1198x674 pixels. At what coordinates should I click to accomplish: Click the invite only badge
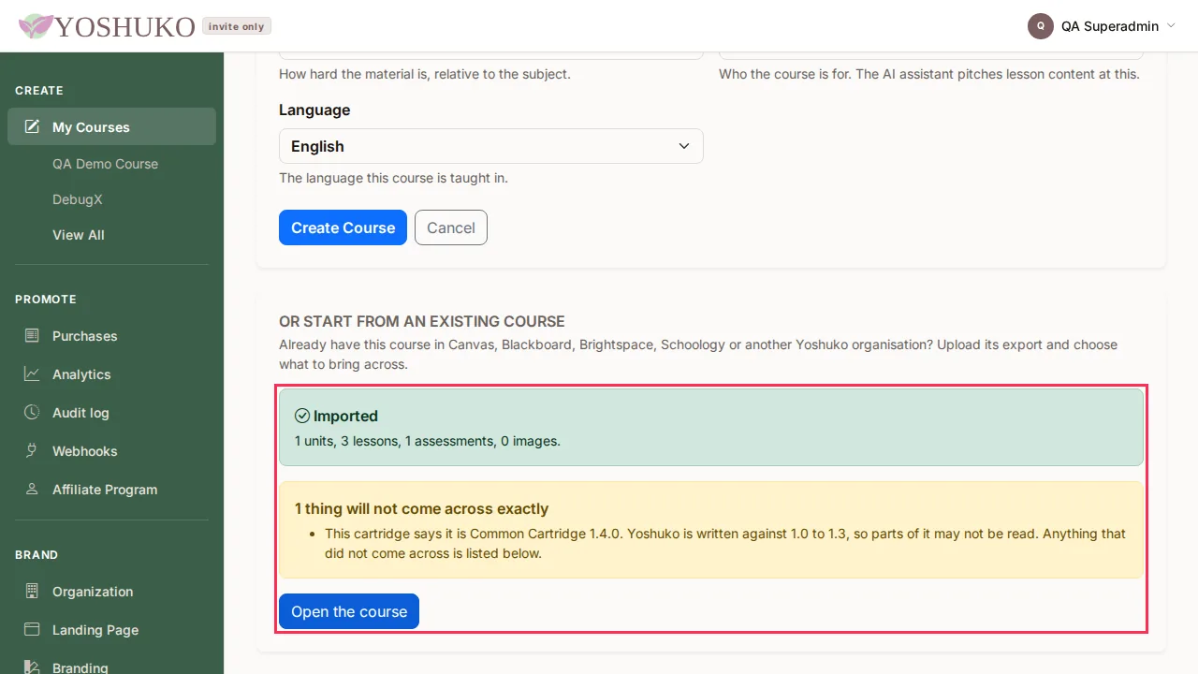237,26
